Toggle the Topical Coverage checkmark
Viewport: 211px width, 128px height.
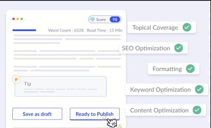pos(187,27)
